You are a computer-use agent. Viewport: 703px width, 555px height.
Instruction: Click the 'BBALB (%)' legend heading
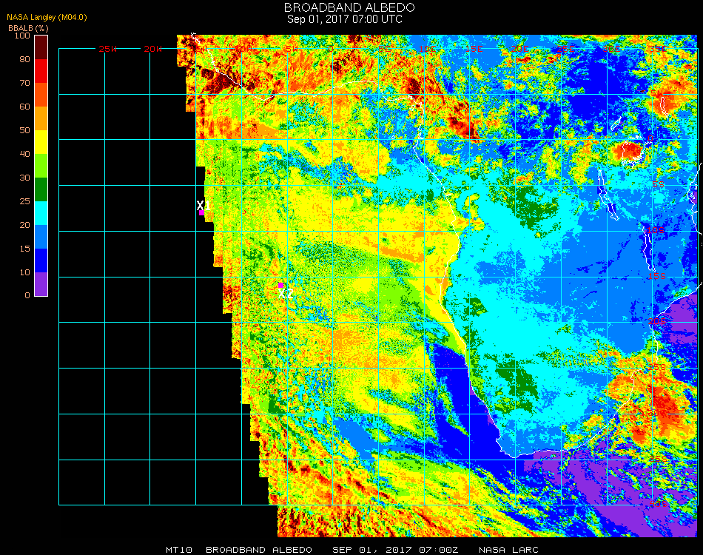[x=28, y=28]
